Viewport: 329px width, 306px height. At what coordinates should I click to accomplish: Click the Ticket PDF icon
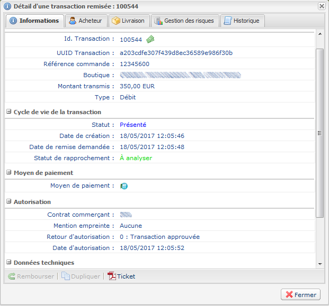coord(112,276)
